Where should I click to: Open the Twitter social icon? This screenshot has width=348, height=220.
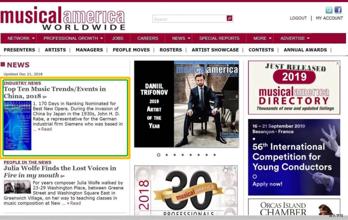[x=329, y=10]
